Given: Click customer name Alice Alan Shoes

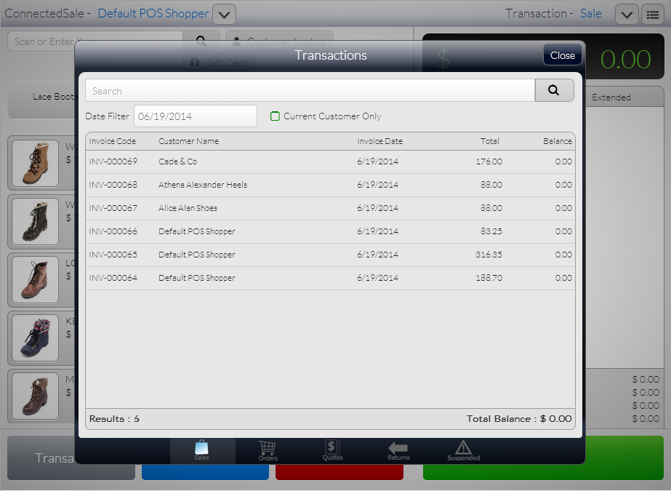Looking at the screenshot, I should [x=188, y=207].
